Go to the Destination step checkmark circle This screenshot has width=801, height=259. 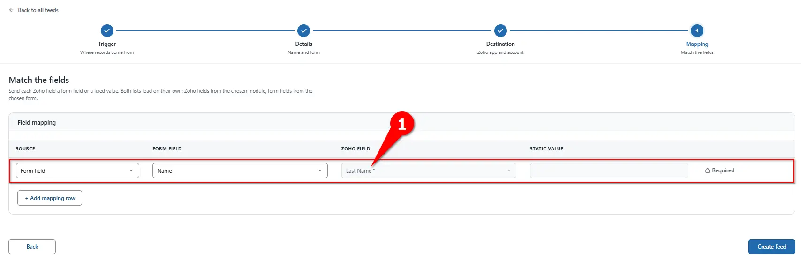coord(500,31)
